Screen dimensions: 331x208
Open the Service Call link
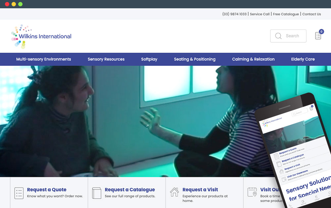pyautogui.click(x=260, y=14)
